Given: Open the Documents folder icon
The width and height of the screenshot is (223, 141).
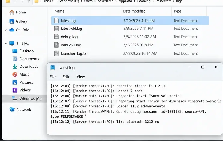Looking at the screenshot, I should pos(15,59).
